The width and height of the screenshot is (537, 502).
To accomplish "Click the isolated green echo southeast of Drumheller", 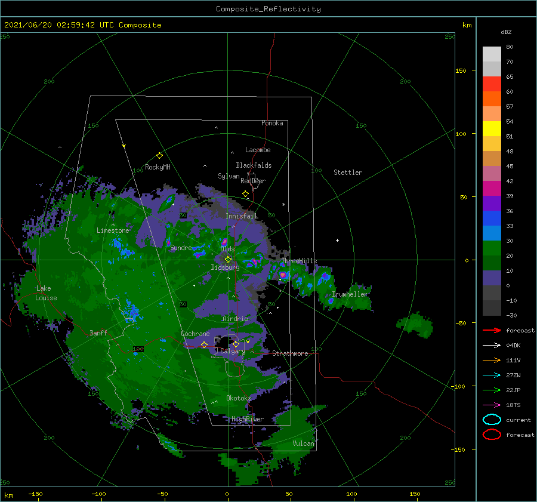I will pyautogui.click(x=415, y=324).
